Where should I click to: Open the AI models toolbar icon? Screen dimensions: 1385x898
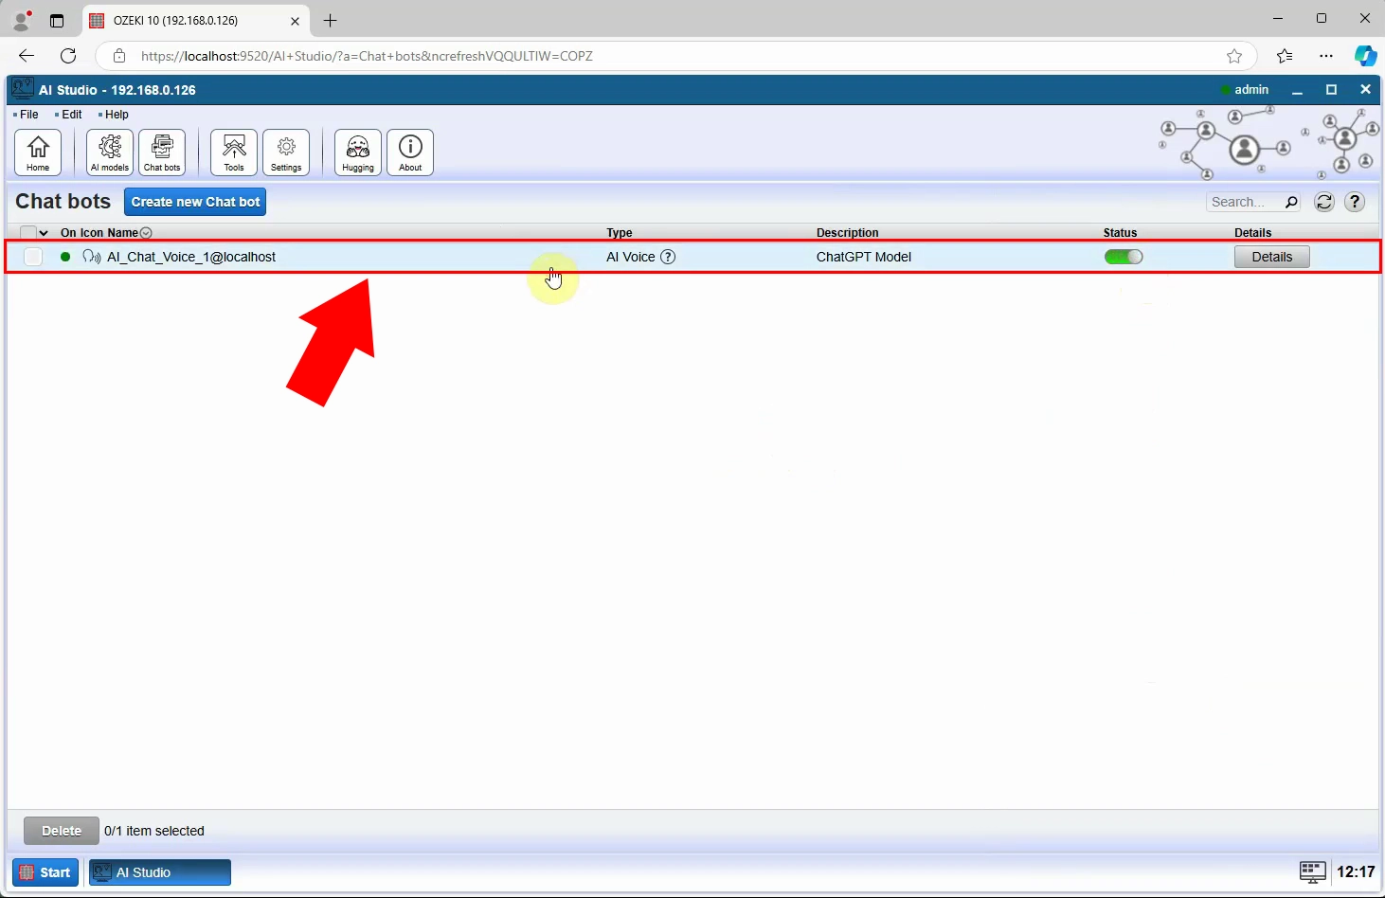[110, 153]
